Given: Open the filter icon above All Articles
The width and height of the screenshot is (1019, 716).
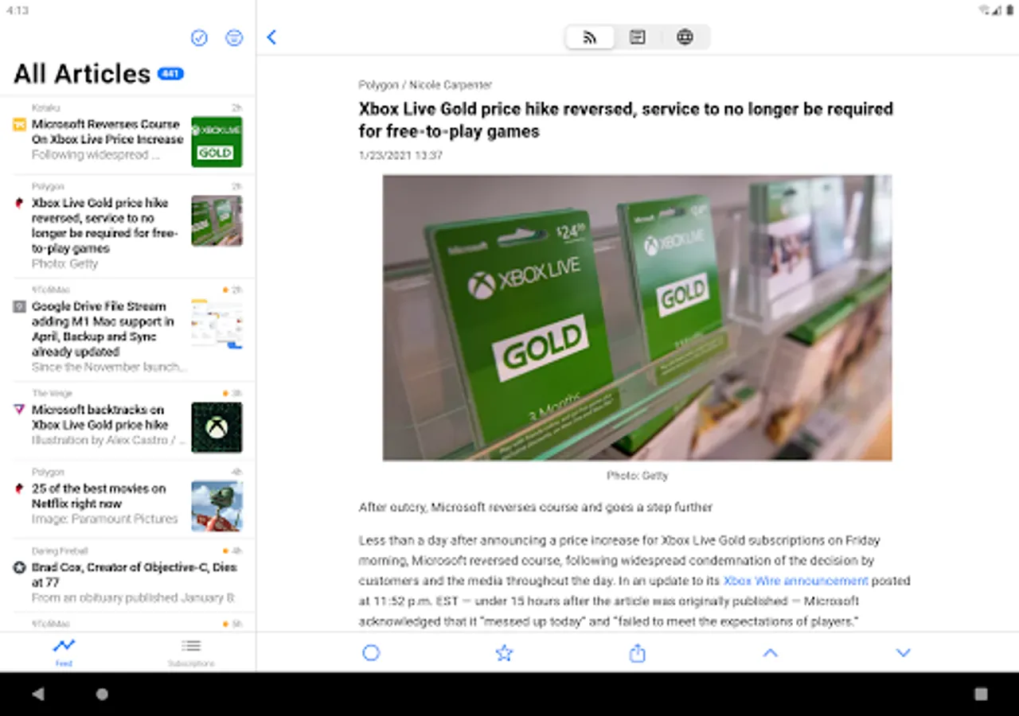Looking at the screenshot, I should coord(234,37).
